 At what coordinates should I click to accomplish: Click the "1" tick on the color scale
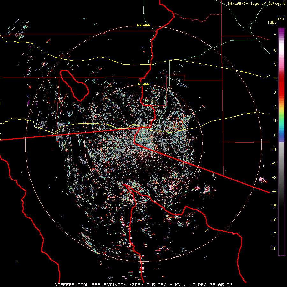pyautogui.click(x=275, y=121)
